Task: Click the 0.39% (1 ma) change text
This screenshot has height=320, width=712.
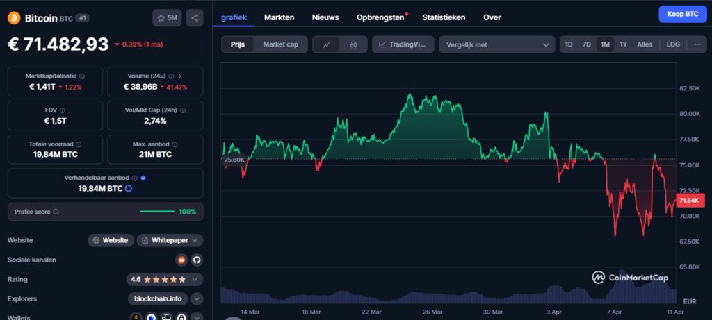Action: [142, 44]
